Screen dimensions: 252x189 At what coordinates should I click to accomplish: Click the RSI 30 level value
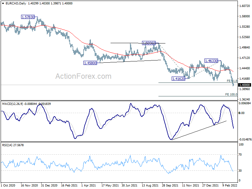click(x=240, y=170)
